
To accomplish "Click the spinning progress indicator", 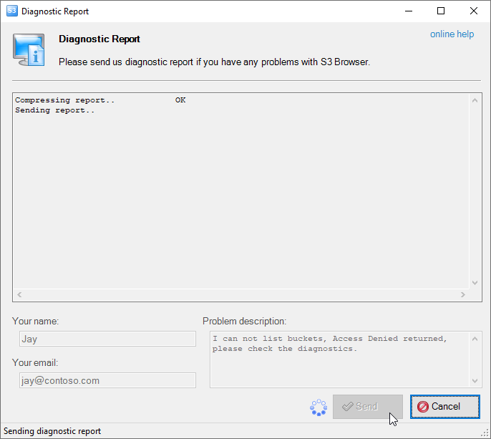I will pyautogui.click(x=319, y=407).
